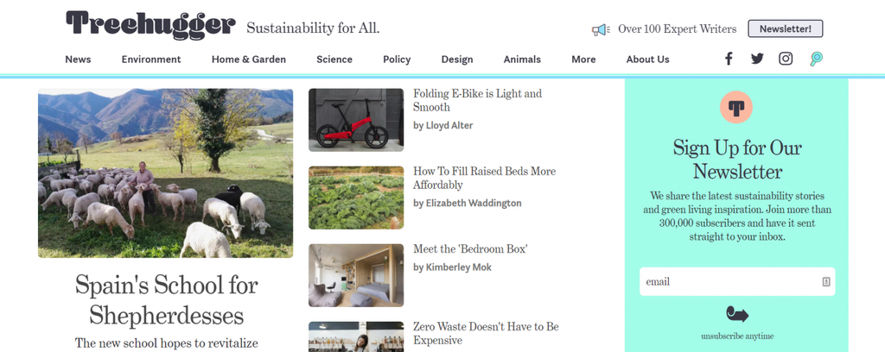Open Treehugger's Instagram page icon
Screen dimensions: 885x352
(786, 59)
